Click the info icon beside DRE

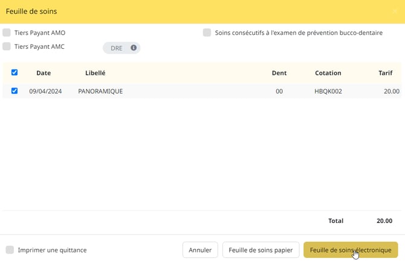pyautogui.click(x=133, y=48)
